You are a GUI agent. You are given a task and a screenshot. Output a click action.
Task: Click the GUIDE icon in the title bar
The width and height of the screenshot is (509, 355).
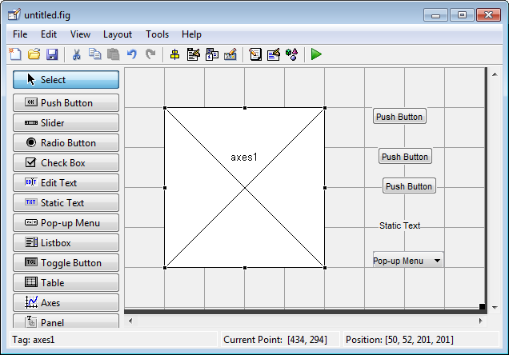[14, 15]
